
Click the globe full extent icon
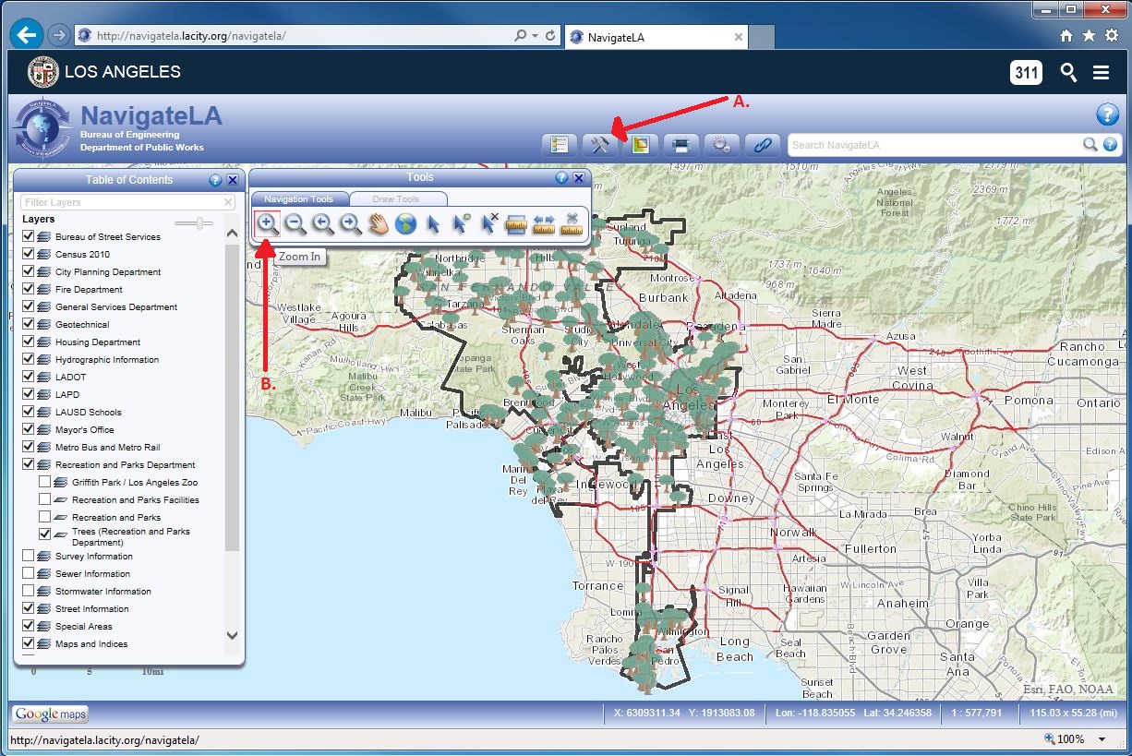pos(405,223)
